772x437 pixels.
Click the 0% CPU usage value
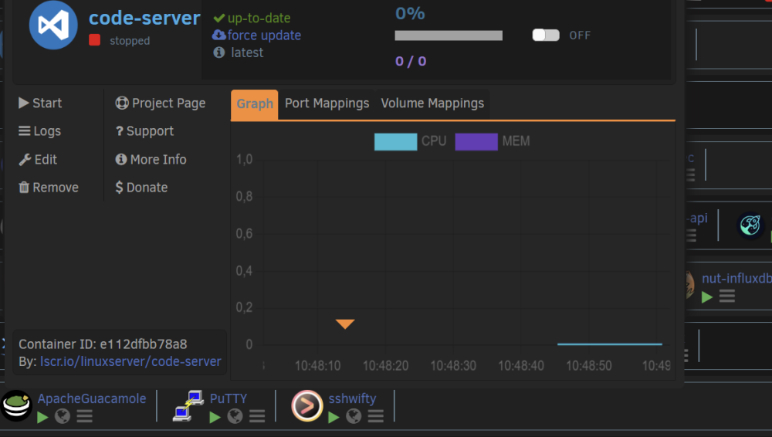[x=410, y=14]
